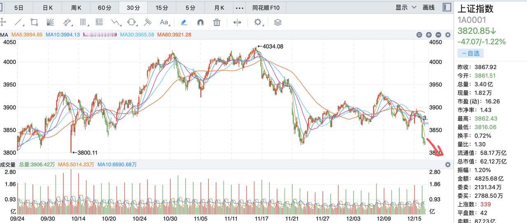Open the volume panel settings gear
The image size is (527, 223).
[x=448, y=164]
